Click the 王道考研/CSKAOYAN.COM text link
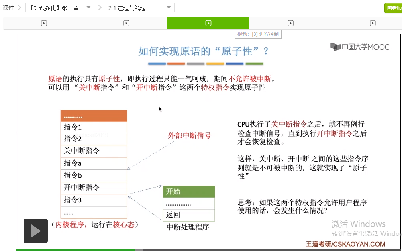402x251 pixels. [345, 244]
